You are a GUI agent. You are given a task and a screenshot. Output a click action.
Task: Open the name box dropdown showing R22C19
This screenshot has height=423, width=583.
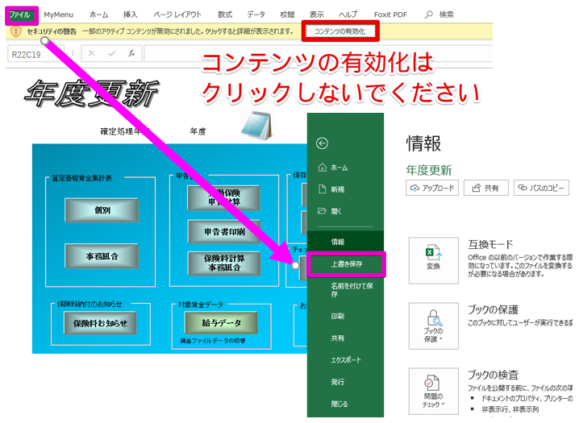pyautogui.click(x=69, y=54)
